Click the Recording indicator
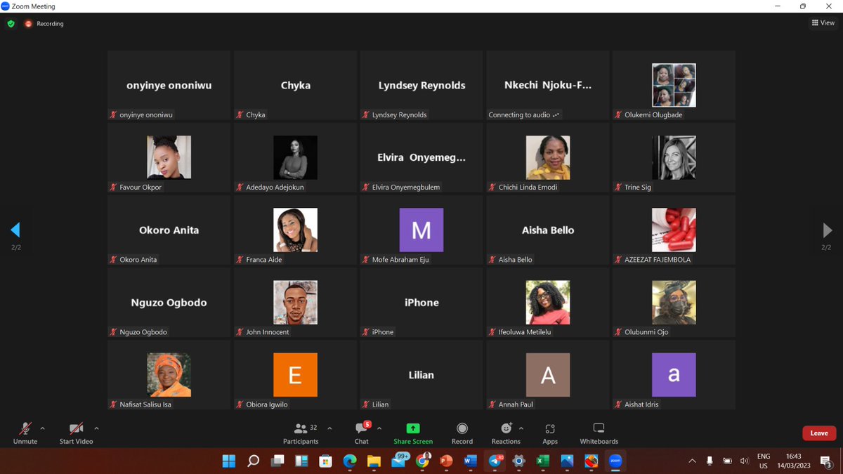Viewport: 843px width, 474px height. pos(44,23)
